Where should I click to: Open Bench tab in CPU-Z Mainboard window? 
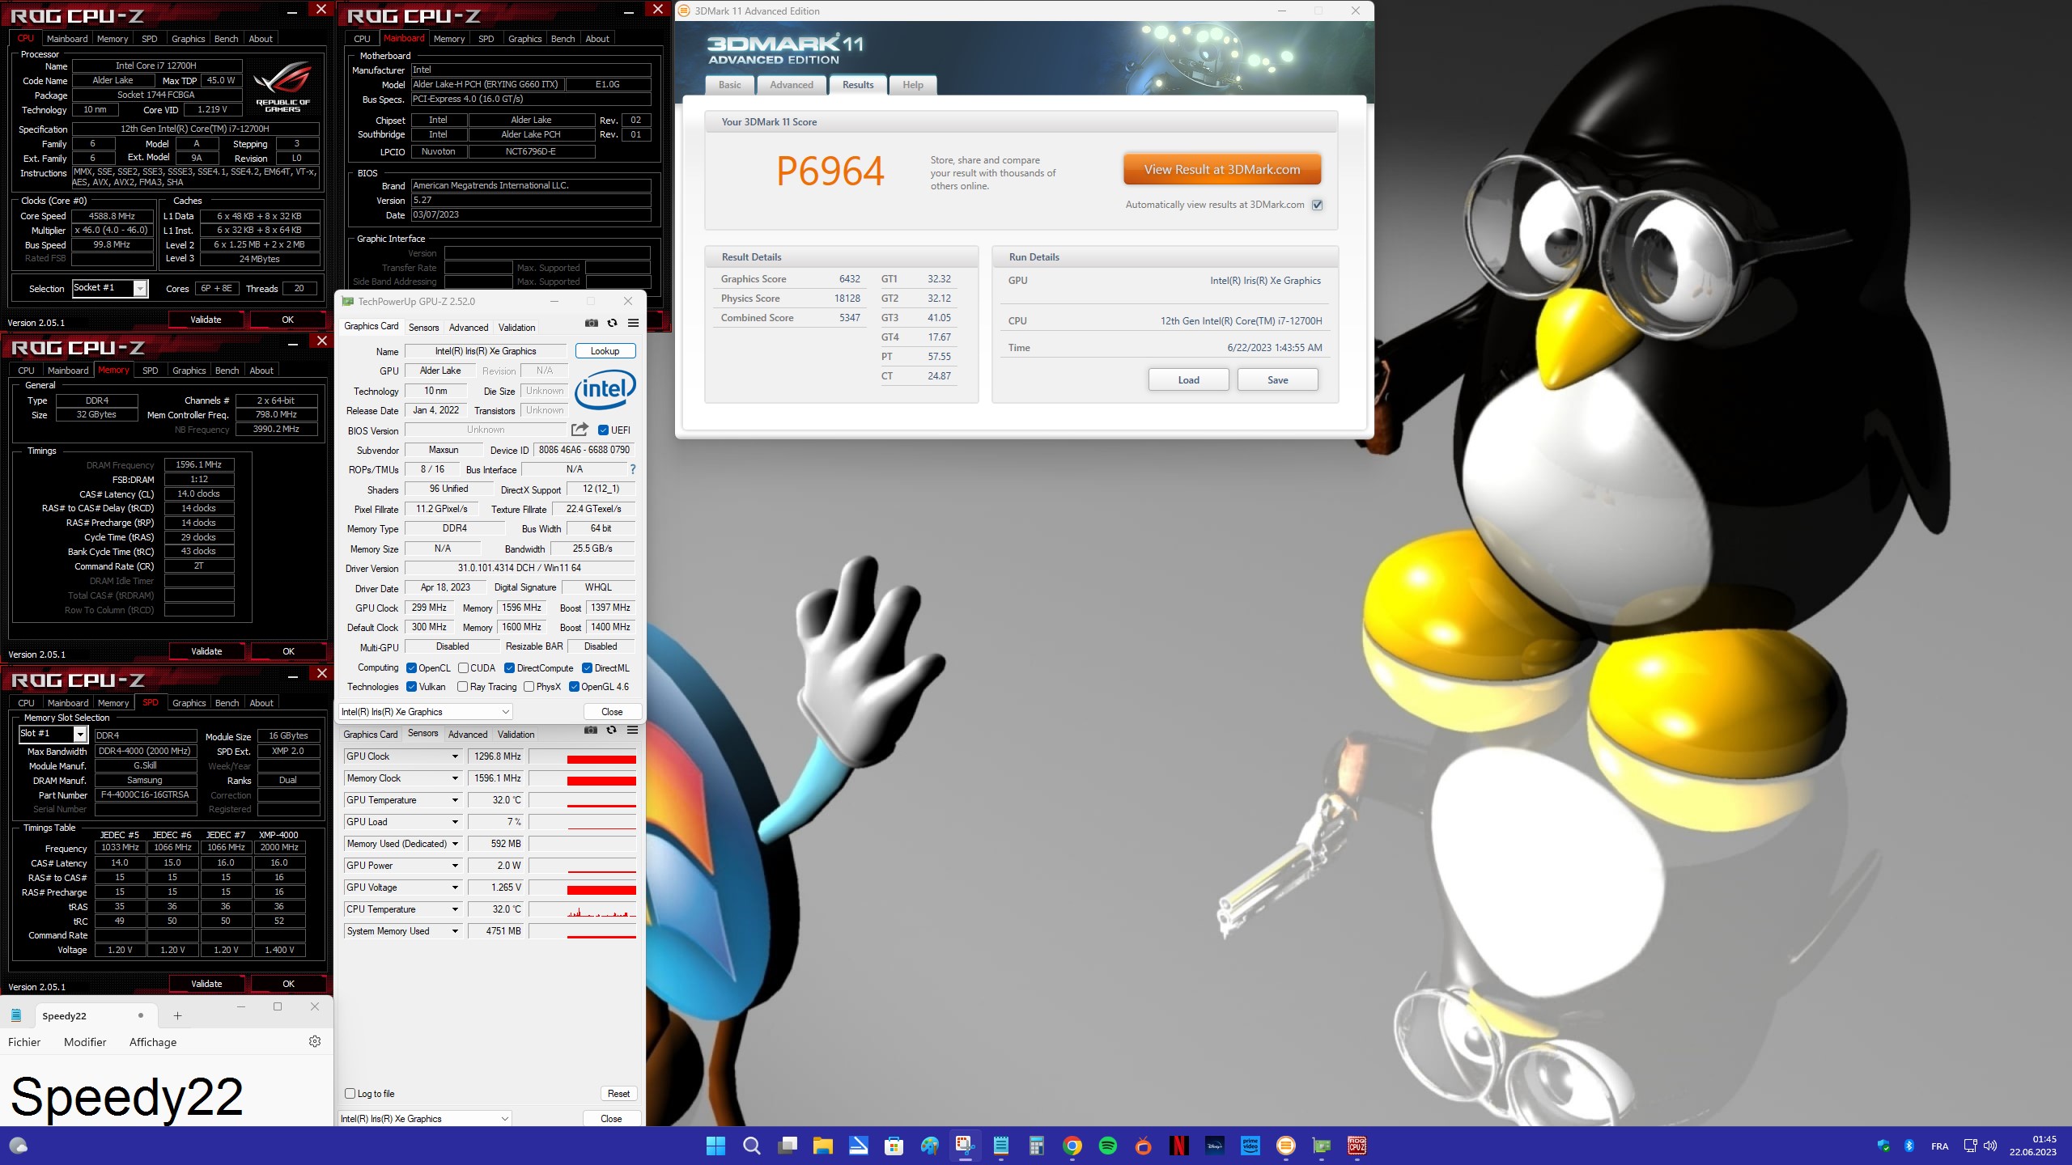(563, 38)
